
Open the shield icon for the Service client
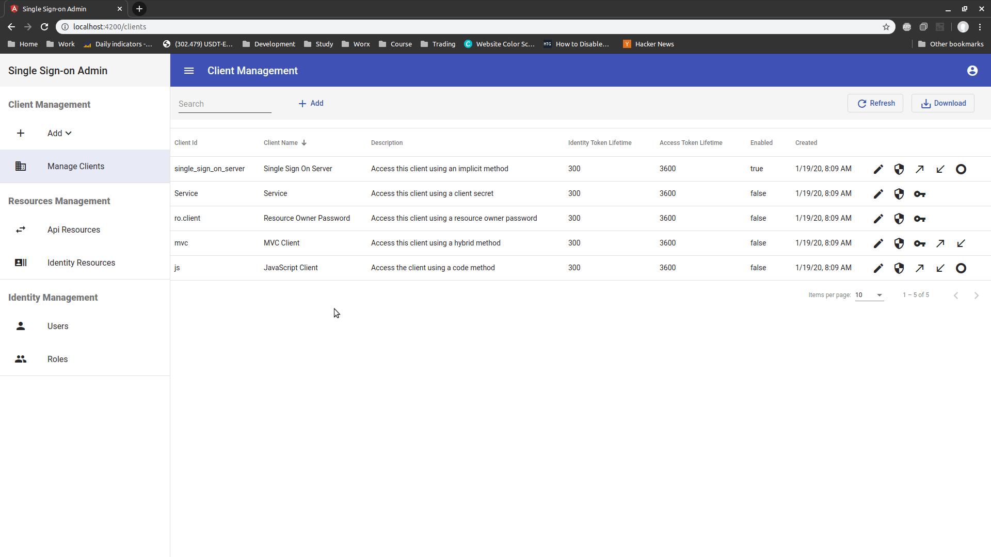899,194
